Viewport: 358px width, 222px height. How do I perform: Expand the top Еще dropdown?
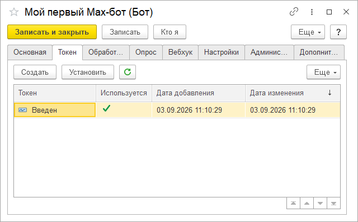tap(308, 32)
